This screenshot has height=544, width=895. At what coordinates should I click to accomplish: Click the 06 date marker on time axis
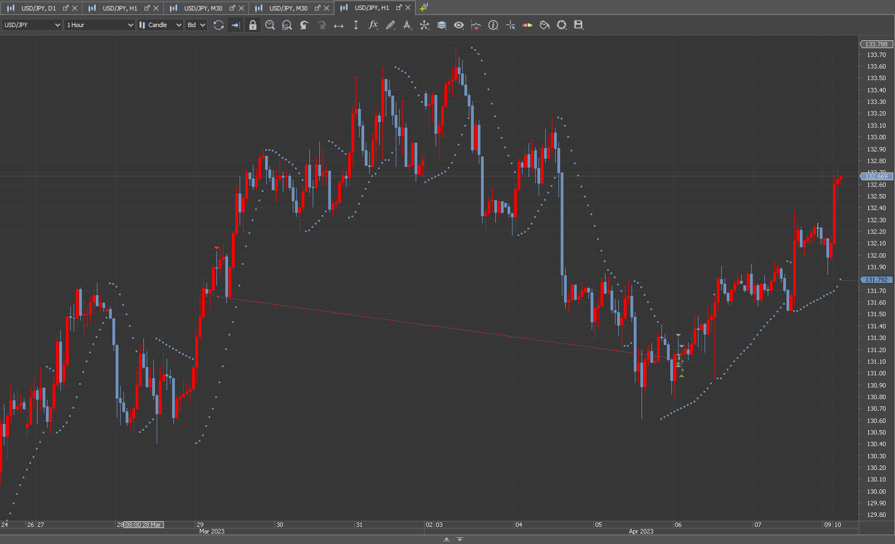pos(678,525)
